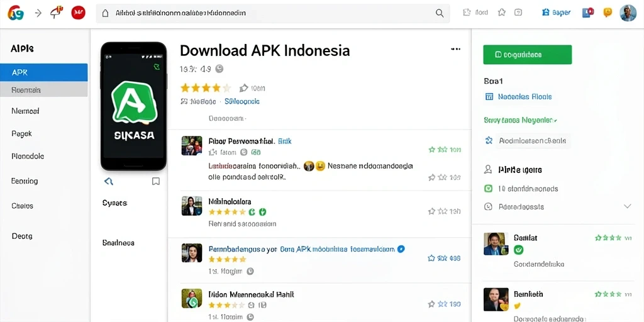644x322 pixels.
Task: Click the colorful G logo in browser bar
Action: (16, 13)
